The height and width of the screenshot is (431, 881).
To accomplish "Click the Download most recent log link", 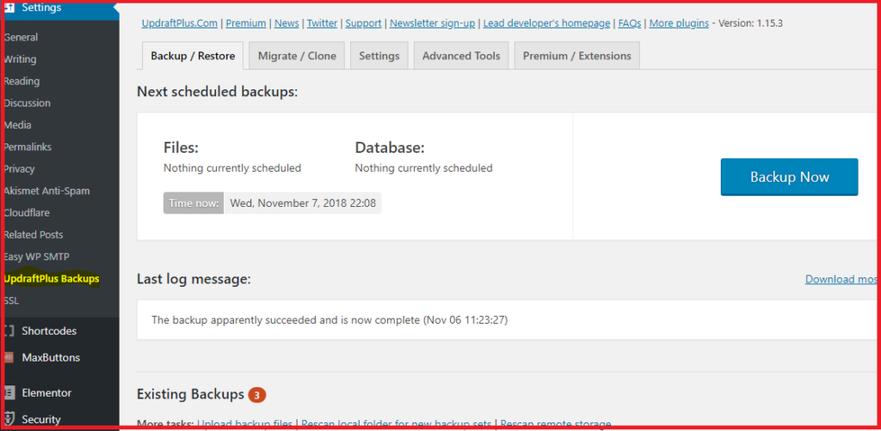I will pyautogui.click(x=841, y=279).
